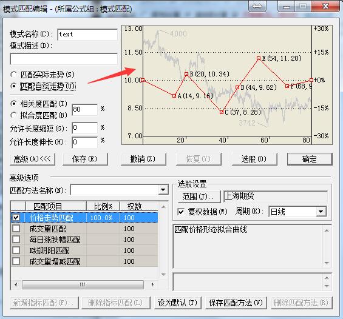Click the 匹配项目 column header
343x319 pixels.
[56, 206]
